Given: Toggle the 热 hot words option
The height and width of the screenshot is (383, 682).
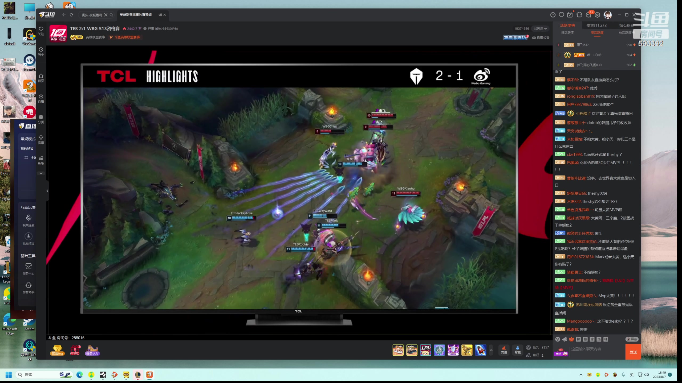Looking at the screenshot, I should (x=599, y=339).
